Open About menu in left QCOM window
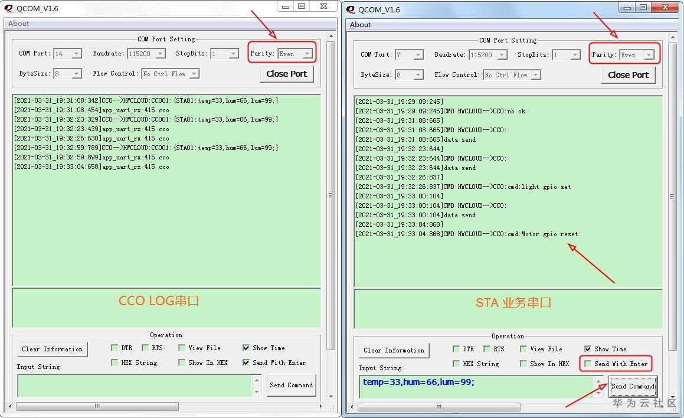This screenshot has width=684, height=418. [18, 24]
